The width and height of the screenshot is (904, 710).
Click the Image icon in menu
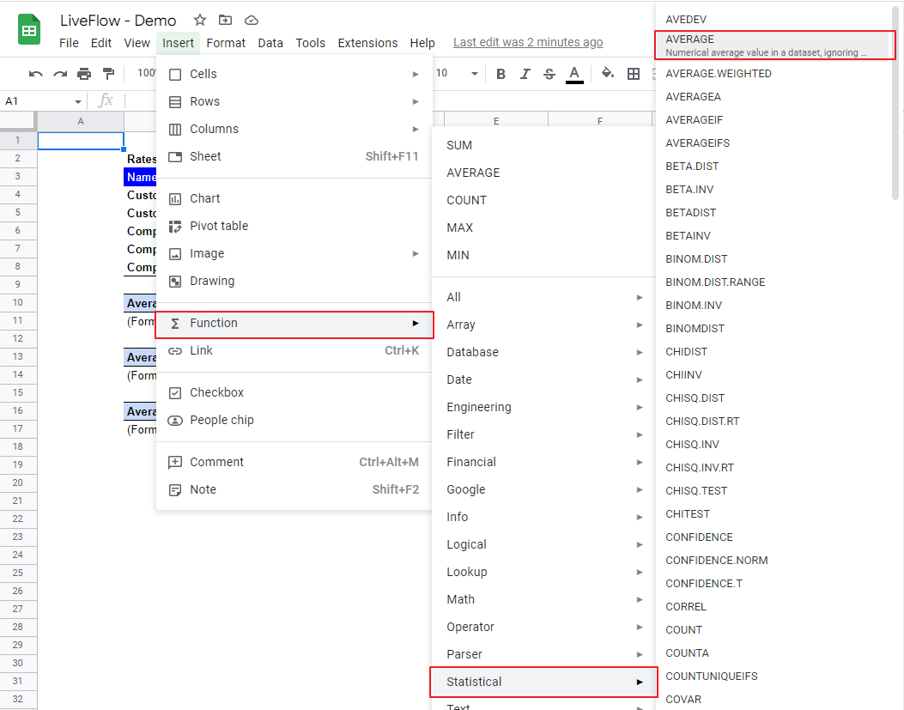(x=174, y=254)
